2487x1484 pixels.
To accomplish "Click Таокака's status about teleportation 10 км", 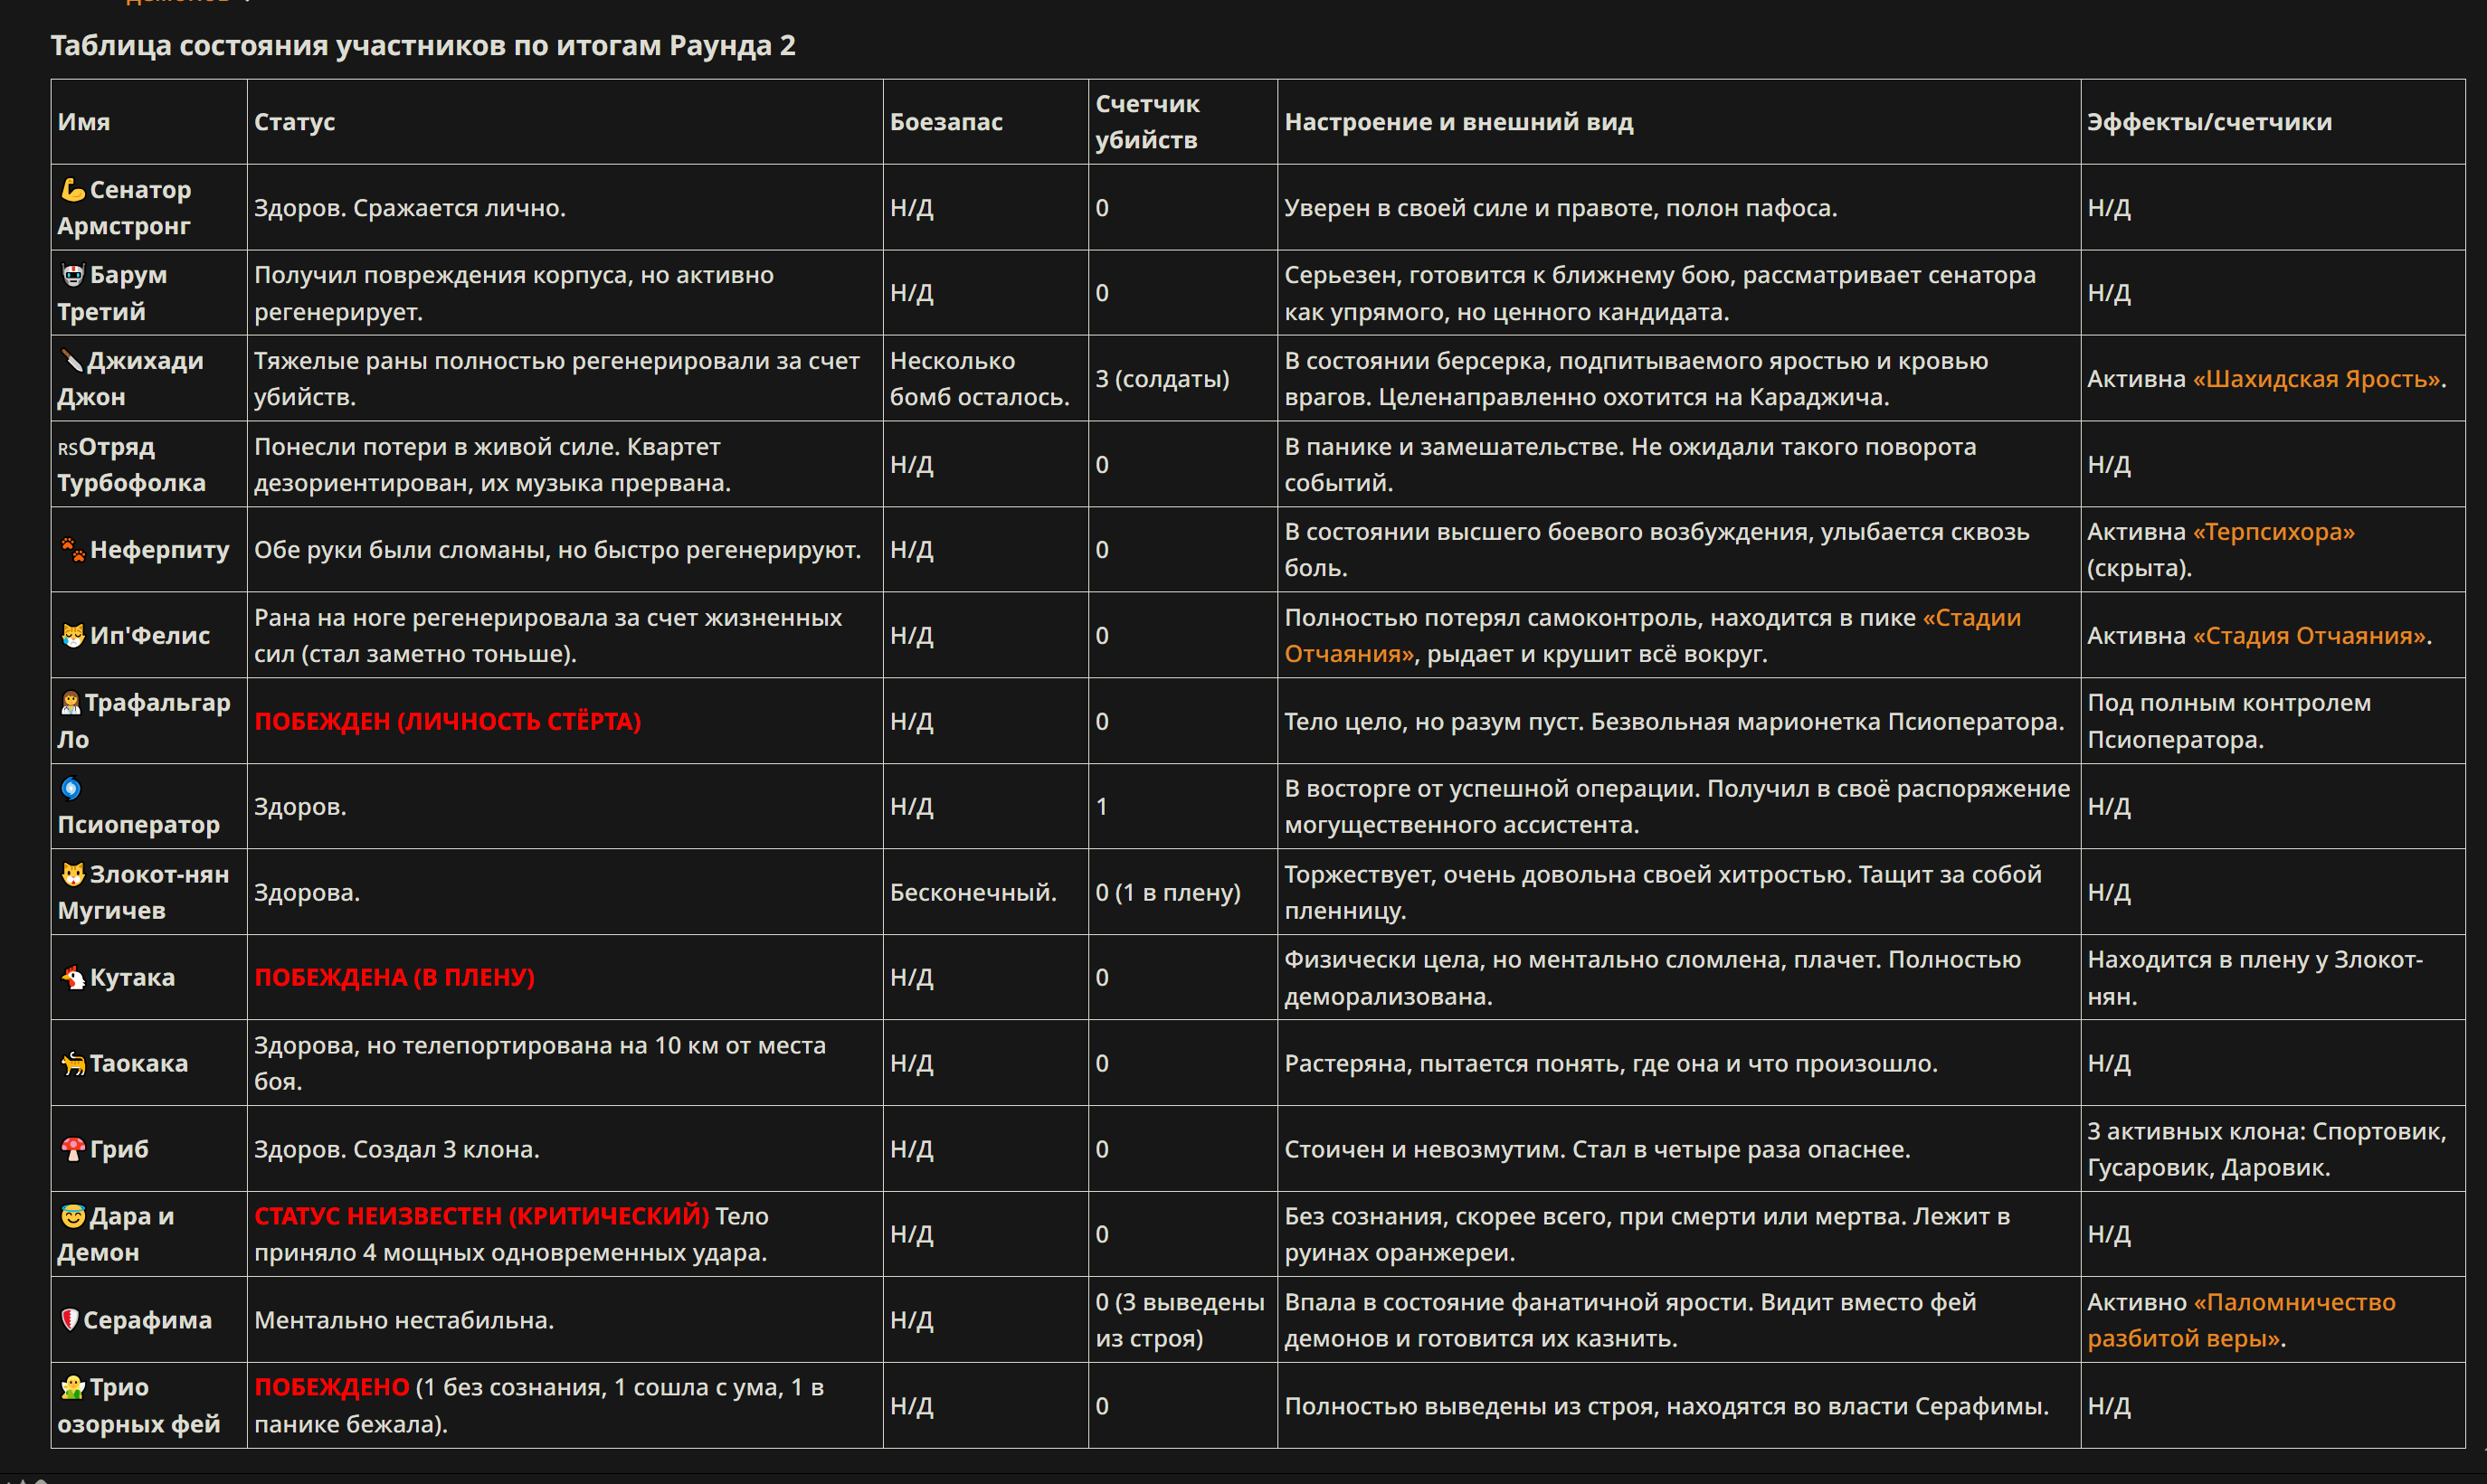I will pos(540,1063).
